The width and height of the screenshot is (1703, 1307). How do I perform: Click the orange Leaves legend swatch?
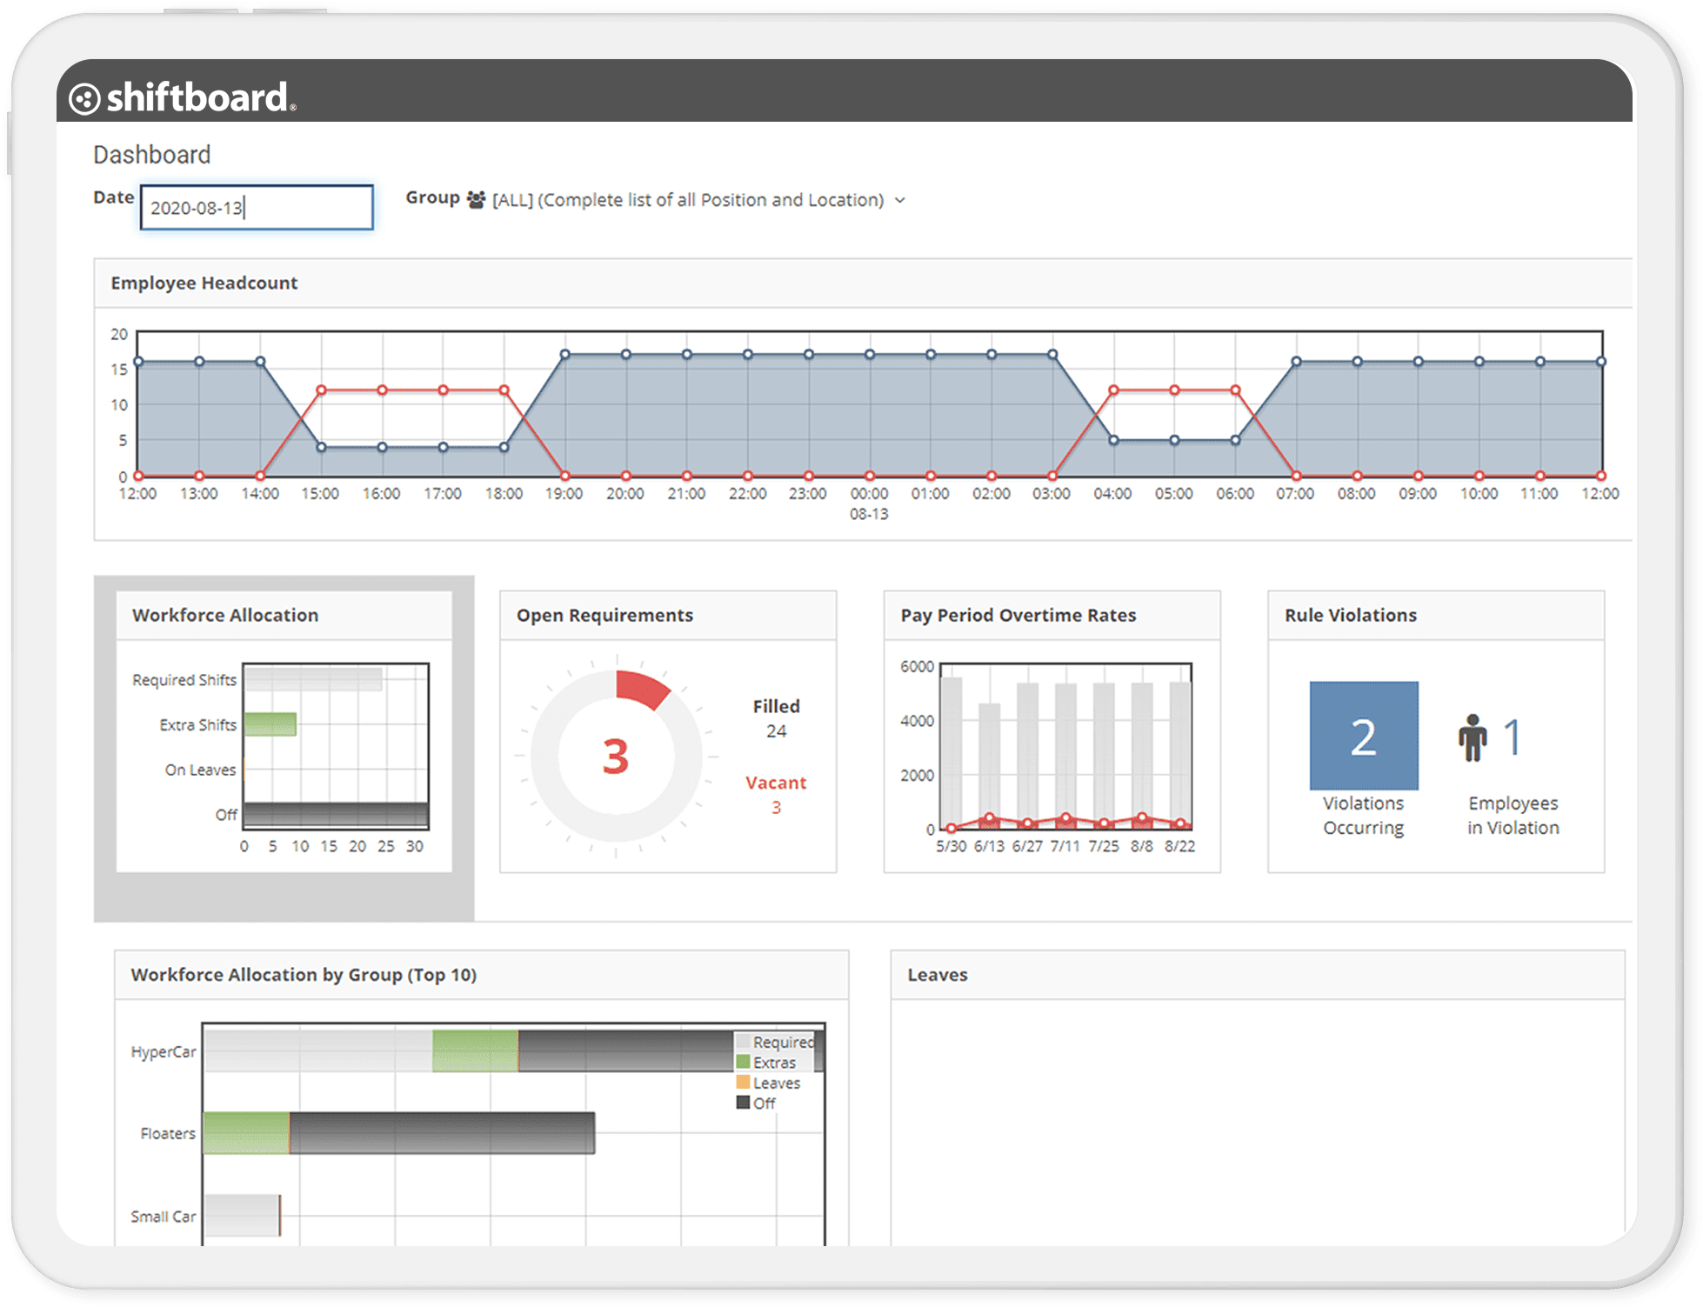pyautogui.click(x=743, y=1082)
